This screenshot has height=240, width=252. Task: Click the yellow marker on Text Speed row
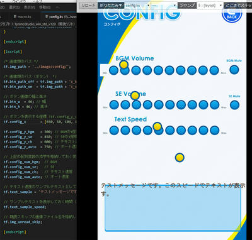157,126
